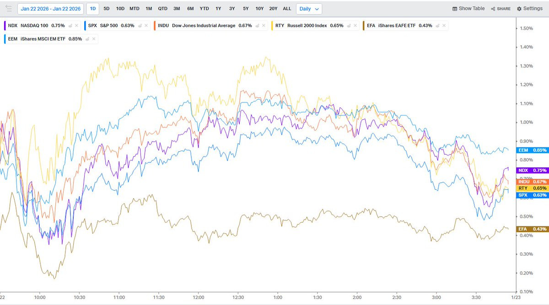The height and width of the screenshot is (305, 549).
Task: Click the NDX 0.75% axis value tag
Action: coord(532,170)
